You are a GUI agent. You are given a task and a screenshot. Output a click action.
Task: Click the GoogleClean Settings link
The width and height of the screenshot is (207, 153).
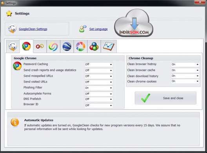tap(33, 29)
